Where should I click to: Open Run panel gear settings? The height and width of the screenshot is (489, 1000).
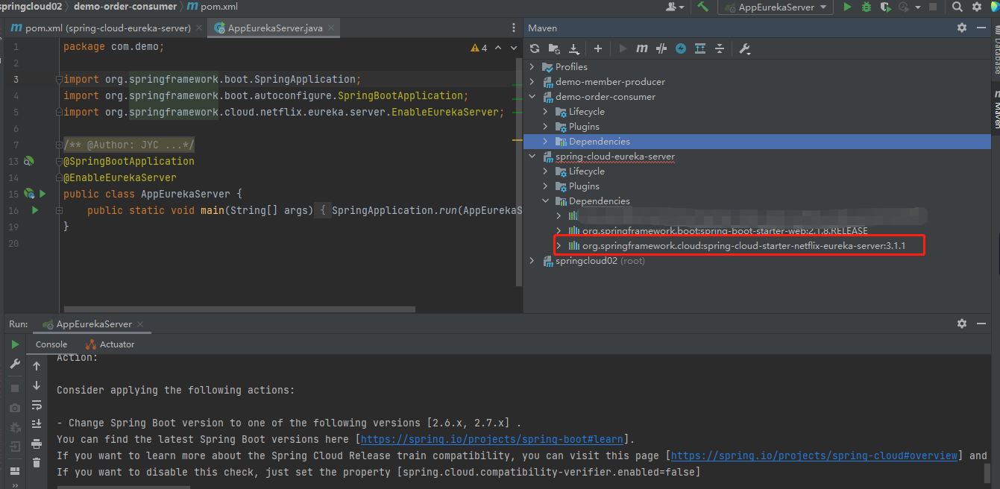(962, 324)
